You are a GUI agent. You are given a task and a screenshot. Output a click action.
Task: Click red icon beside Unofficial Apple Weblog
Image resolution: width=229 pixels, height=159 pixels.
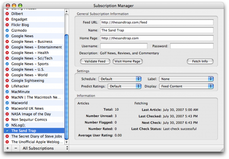tap(7, 142)
